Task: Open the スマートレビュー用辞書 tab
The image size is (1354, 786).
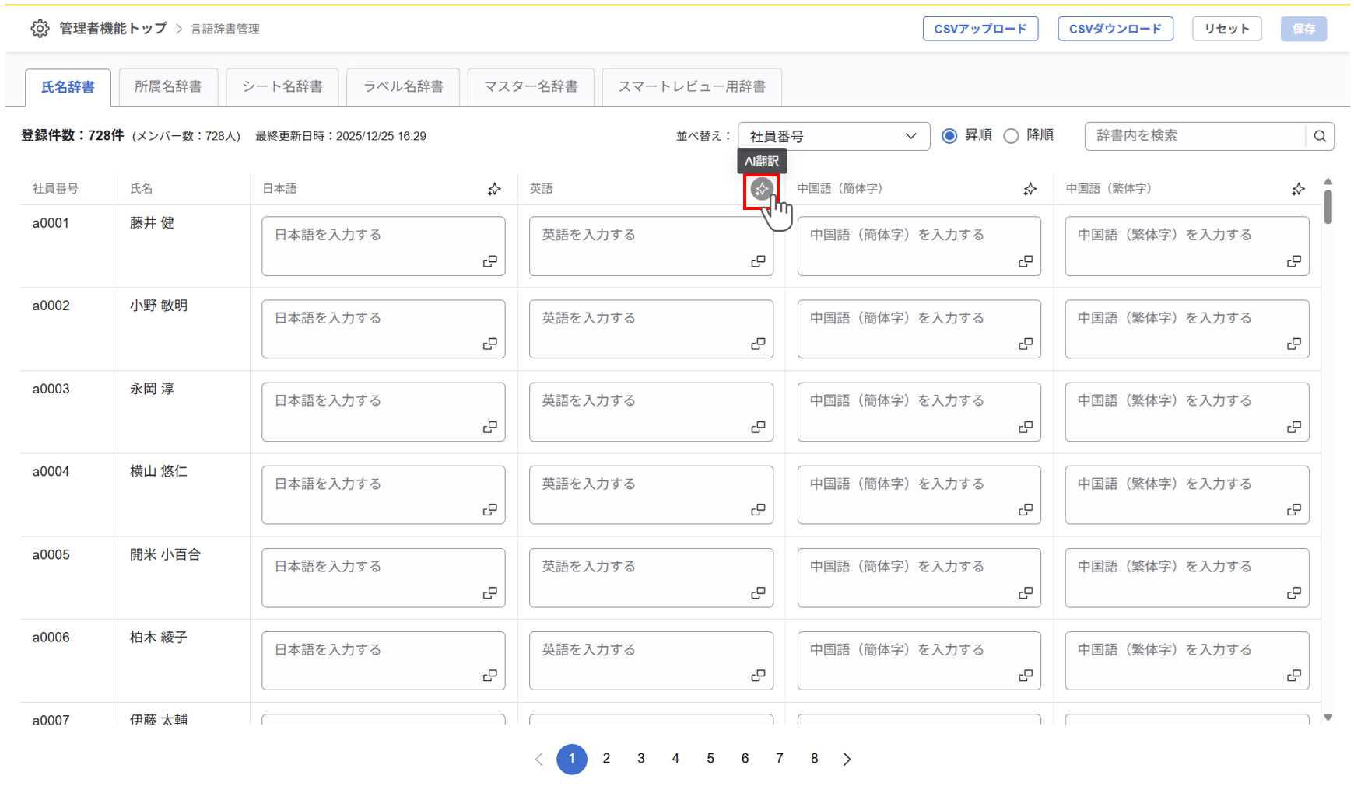Action: coord(691,86)
